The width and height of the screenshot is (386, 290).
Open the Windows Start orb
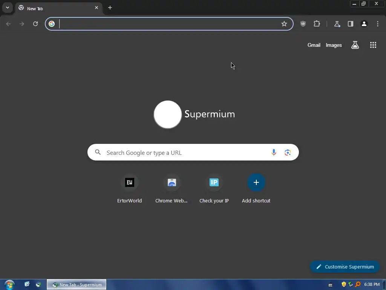coord(9,285)
